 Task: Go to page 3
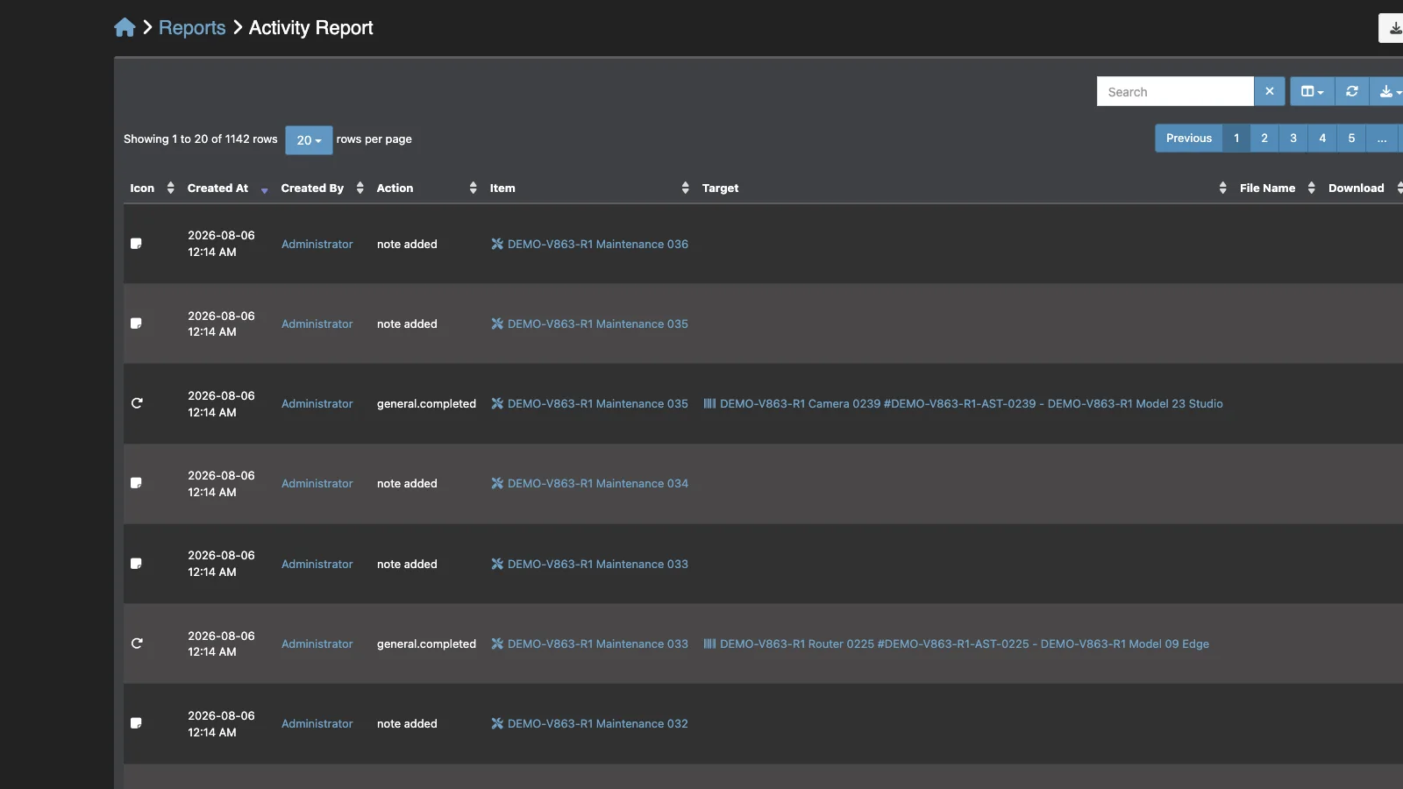pyautogui.click(x=1293, y=139)
